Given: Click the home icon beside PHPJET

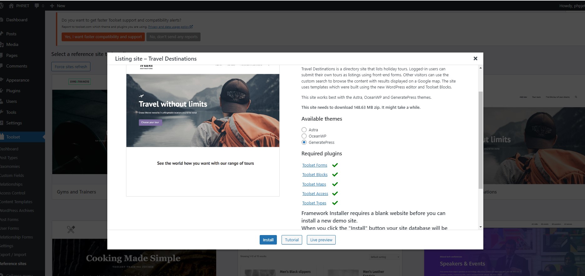Looking at the screenshot, I should [11, 6].
